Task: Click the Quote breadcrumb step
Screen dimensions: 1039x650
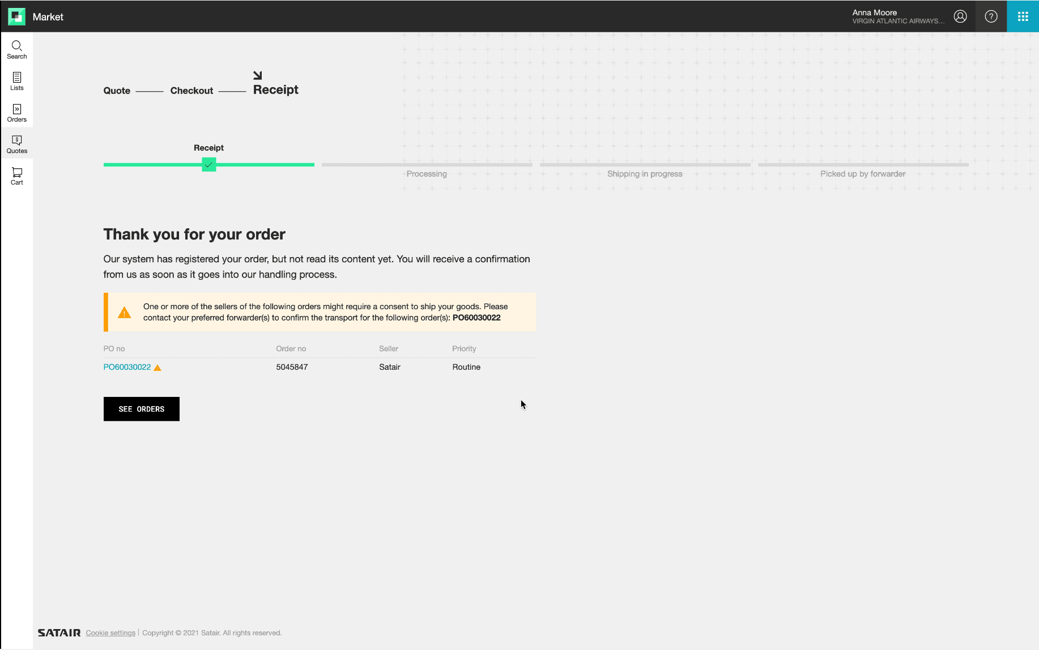Action: [117, 91]
